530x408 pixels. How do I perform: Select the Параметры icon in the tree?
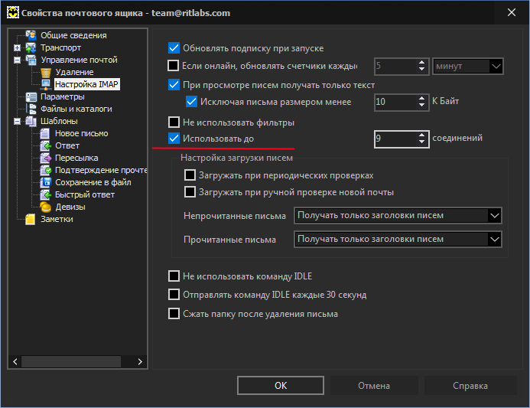31,96
